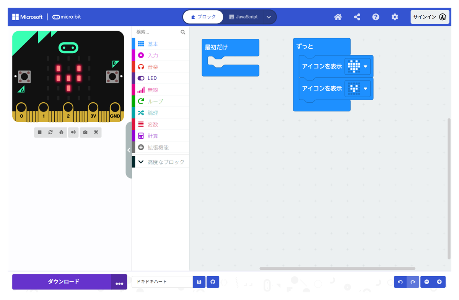
Task: Toggle simulator debug mode bug icon
Action: [x=61, y=132]
